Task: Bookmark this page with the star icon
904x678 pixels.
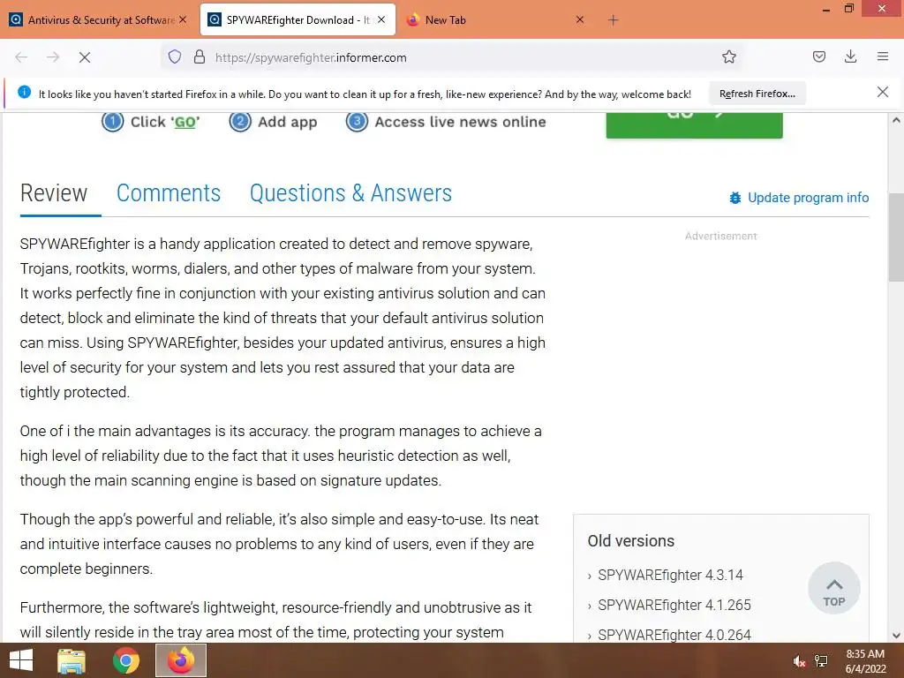Action: pos(728,56)
